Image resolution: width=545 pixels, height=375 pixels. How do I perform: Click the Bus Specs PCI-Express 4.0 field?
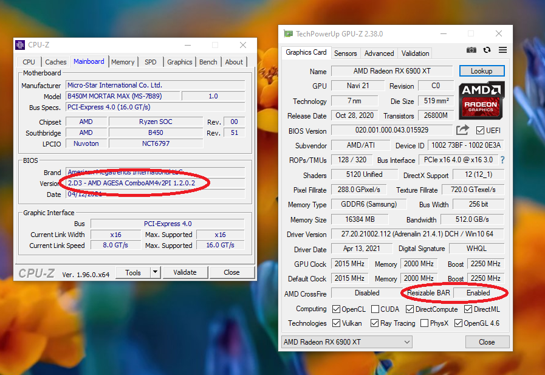click(156, 107)
